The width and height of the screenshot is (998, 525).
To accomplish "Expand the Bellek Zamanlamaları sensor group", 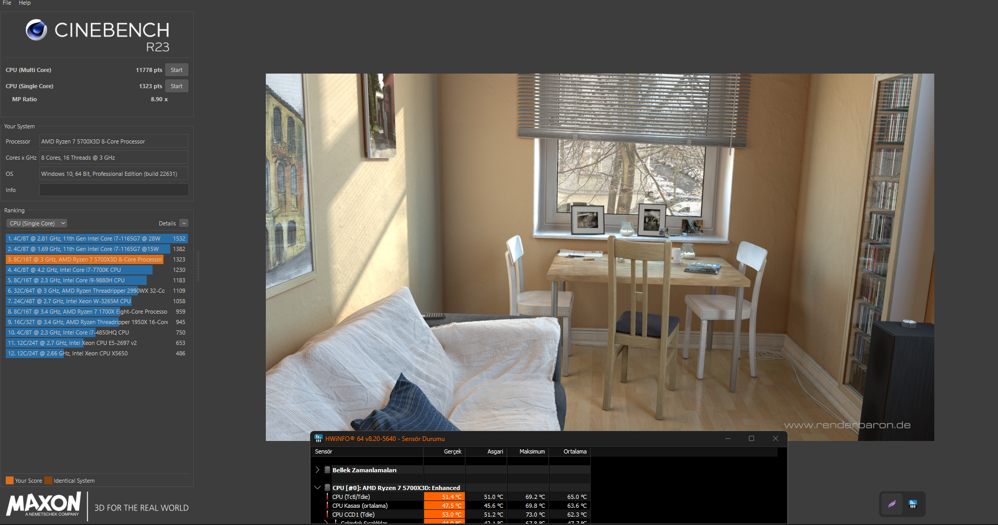I will pyautogui.click(x=317, y=470).
